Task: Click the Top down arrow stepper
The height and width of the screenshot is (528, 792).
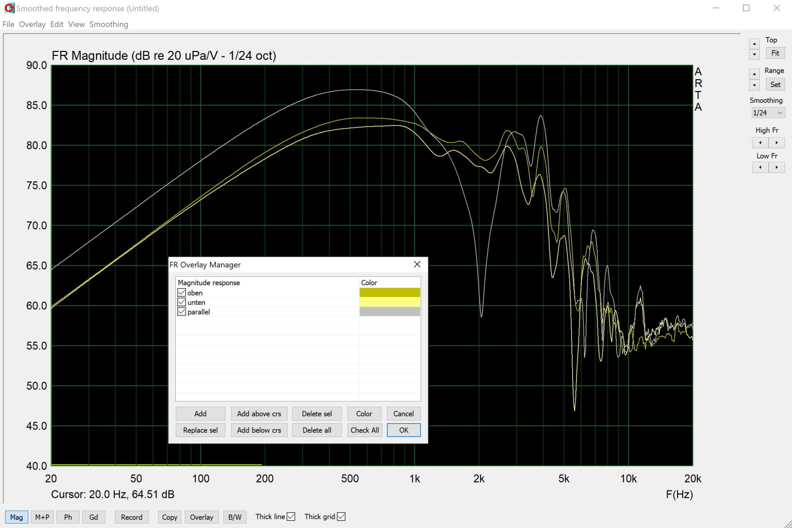Action: (754, 54)
